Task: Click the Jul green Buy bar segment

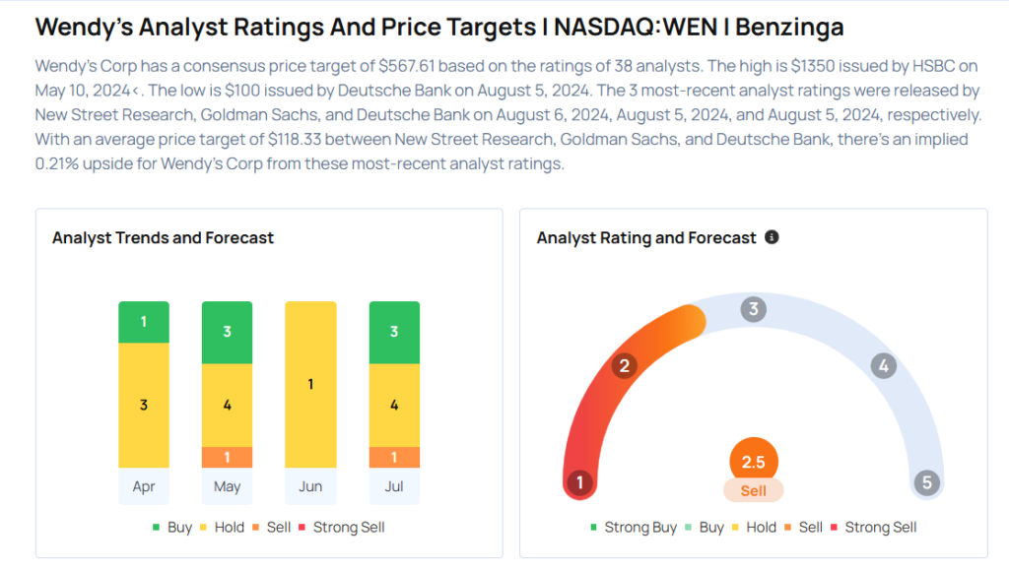Action: click(x=394, y=331)
